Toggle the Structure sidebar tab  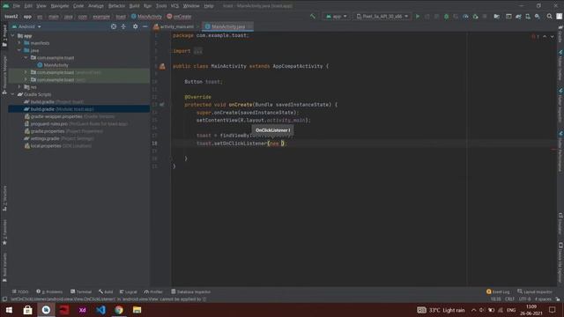coord(4,198)
